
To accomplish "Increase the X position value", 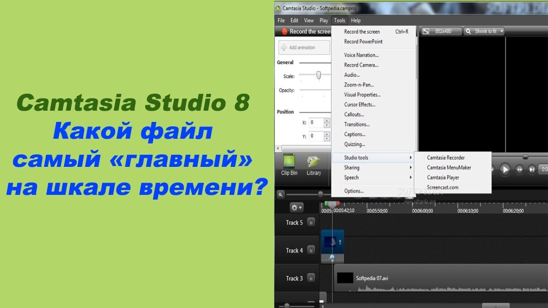I will tap(327, 120).
